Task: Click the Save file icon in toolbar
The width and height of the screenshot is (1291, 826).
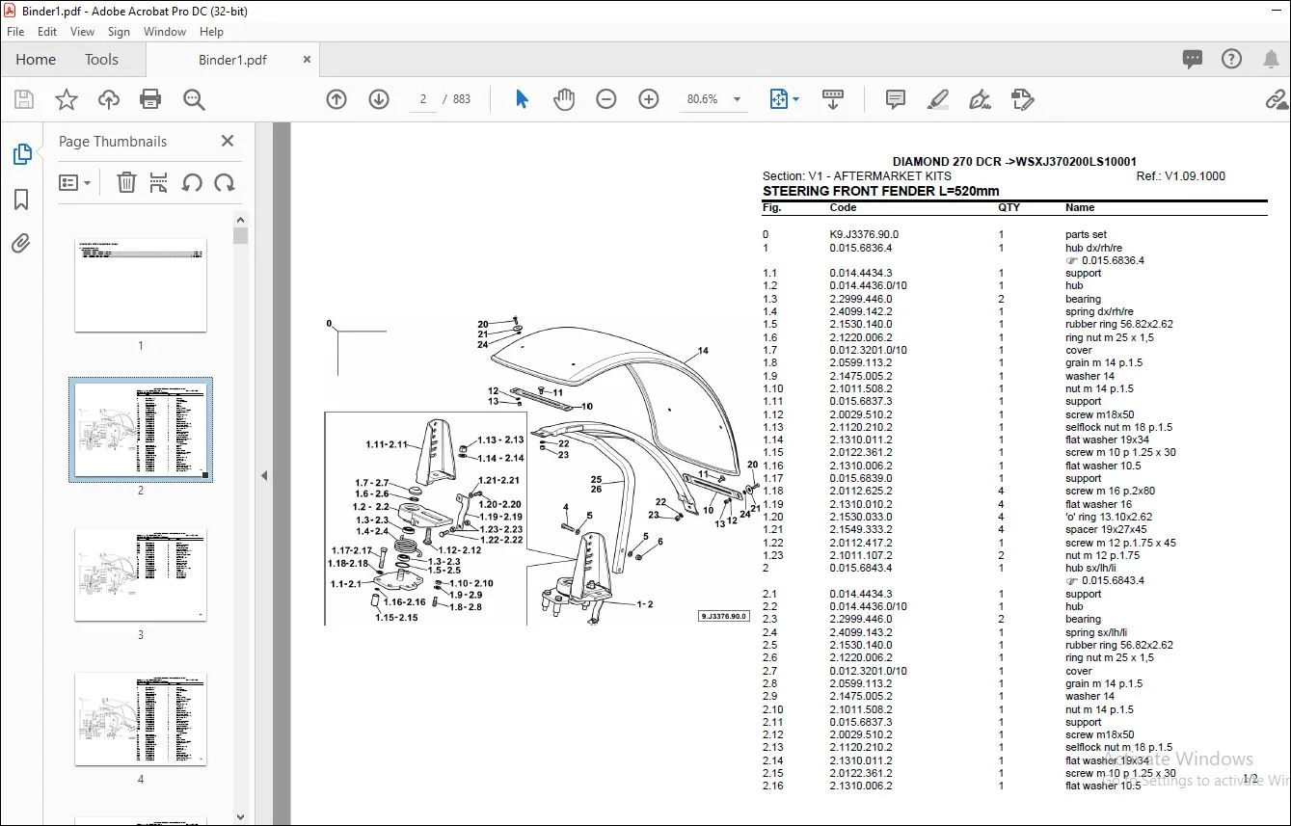Action: click(x=24, y=99)
